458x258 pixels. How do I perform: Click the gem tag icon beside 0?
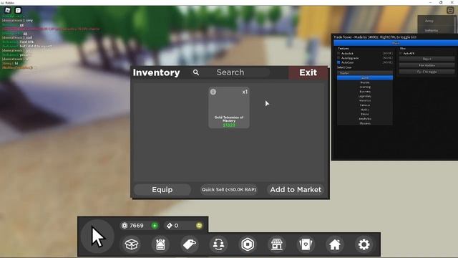[x=169, y=226]
